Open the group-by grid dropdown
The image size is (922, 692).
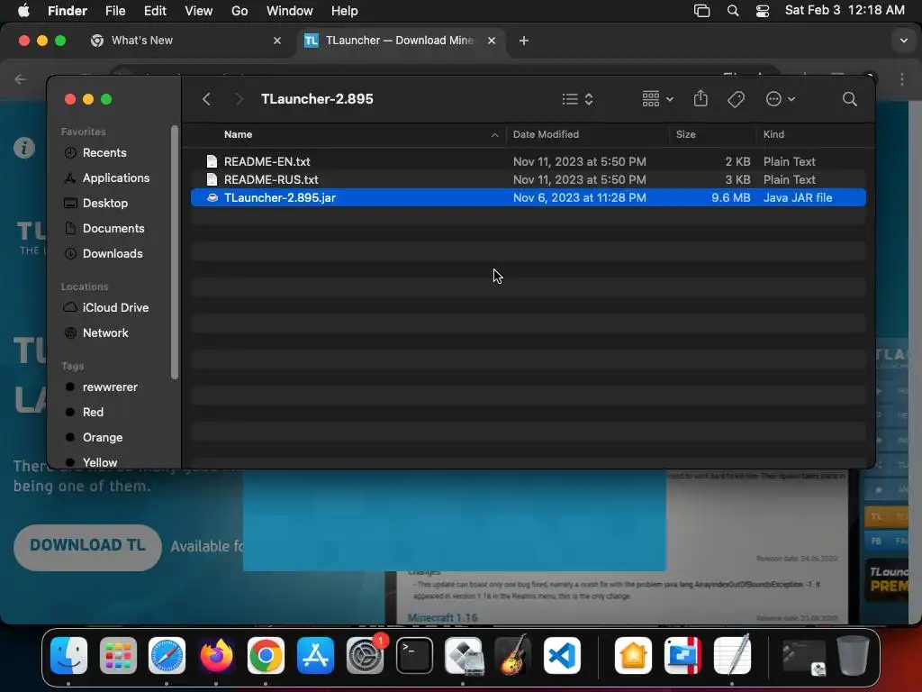pos(657,99)
